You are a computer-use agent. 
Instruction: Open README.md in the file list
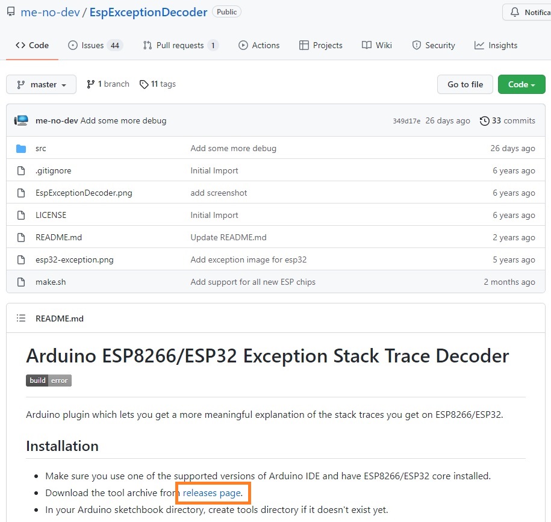(58, 237)
